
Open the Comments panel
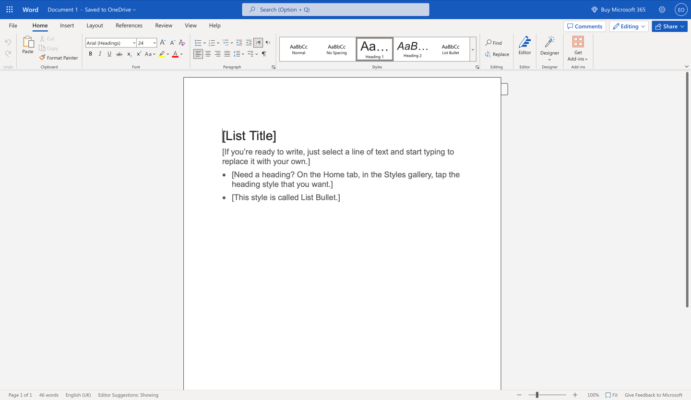coord(584,26)
